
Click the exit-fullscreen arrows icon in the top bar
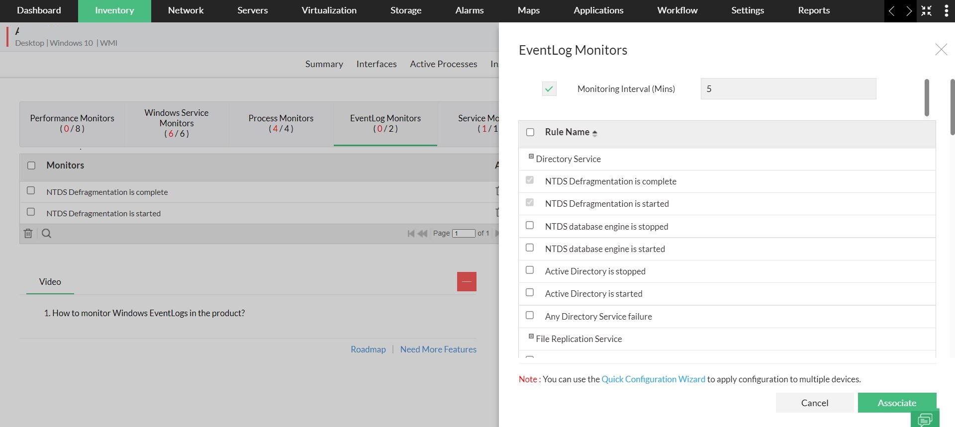click(x=926, y=11)
